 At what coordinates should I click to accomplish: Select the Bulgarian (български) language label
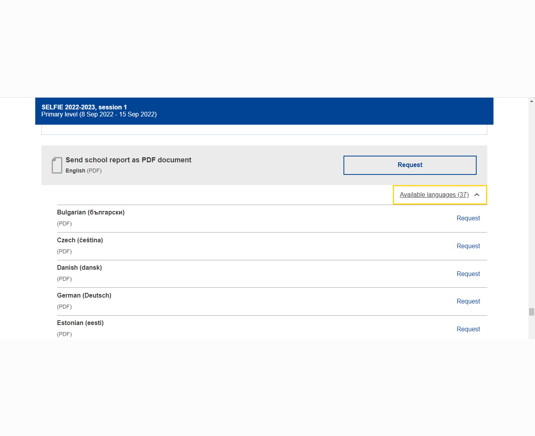click(x=91, y=213)
